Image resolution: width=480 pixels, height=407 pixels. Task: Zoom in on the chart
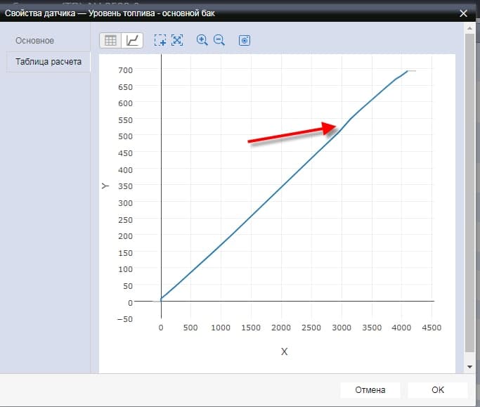tap(202, 41)
